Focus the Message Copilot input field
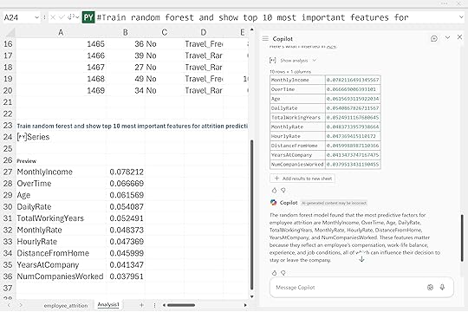 point(361,287)
